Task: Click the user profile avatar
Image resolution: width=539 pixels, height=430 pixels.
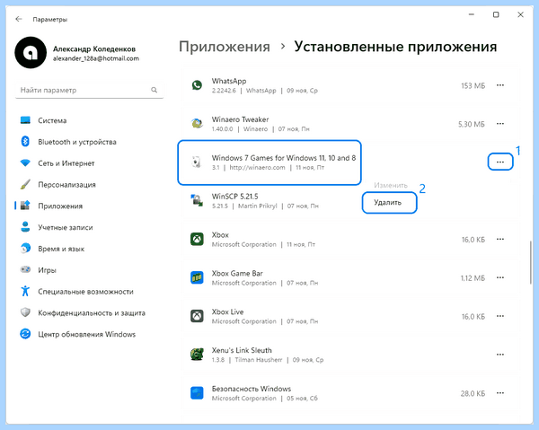Action: (31, 53)
